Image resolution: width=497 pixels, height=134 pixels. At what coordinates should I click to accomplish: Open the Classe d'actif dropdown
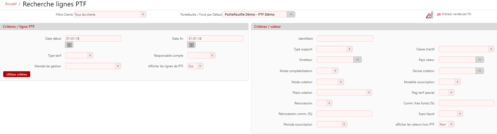click(x=466, y=49)
